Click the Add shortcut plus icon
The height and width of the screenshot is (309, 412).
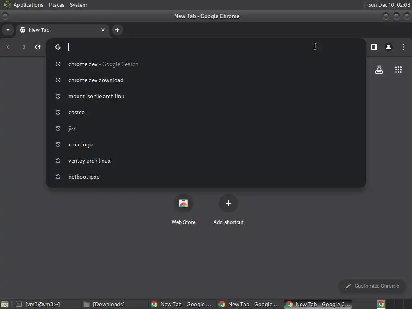229,203
